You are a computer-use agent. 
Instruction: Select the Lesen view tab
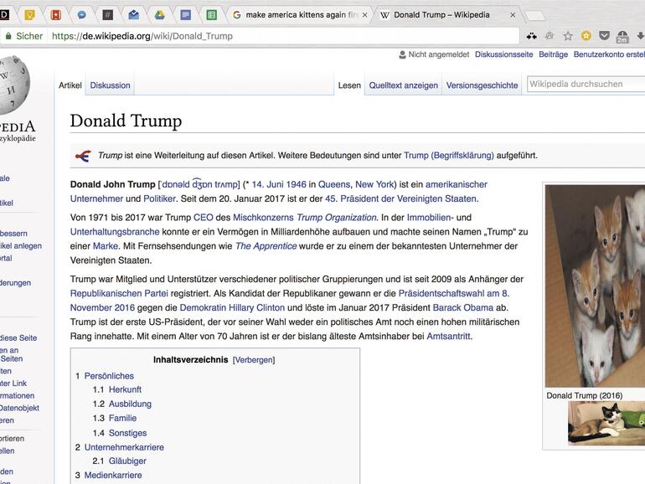tap(349, 85)
